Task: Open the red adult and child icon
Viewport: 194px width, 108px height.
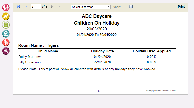Action: tap(6, 42)
